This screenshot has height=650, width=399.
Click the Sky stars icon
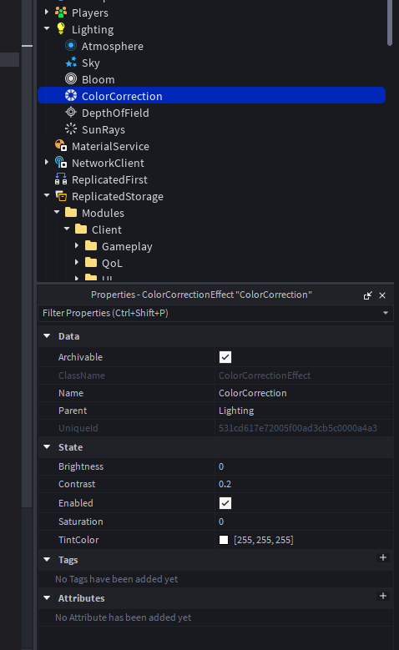point(71,63)
